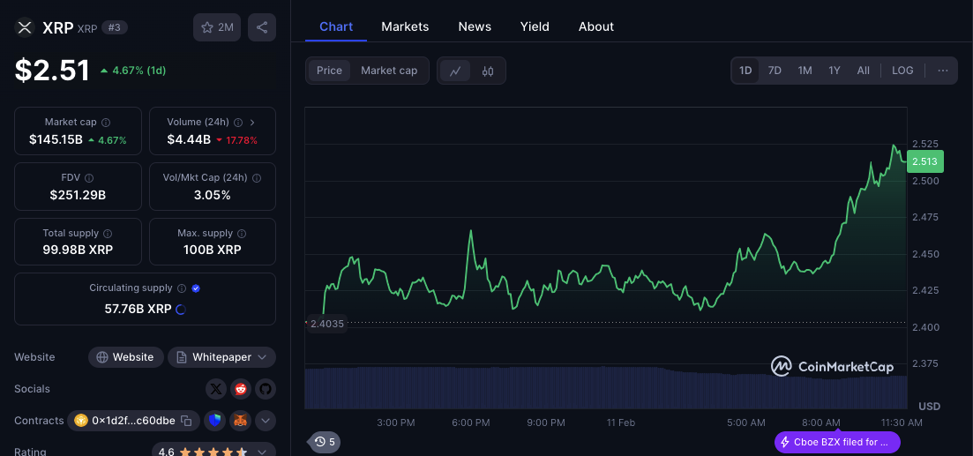
Task: Select the Market cap toggle
Action: tap(389, 71)
